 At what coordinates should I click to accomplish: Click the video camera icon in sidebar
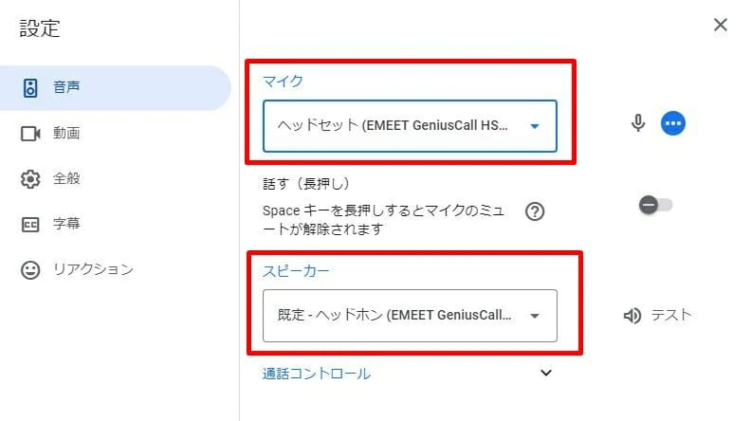[x=30, y=134]
